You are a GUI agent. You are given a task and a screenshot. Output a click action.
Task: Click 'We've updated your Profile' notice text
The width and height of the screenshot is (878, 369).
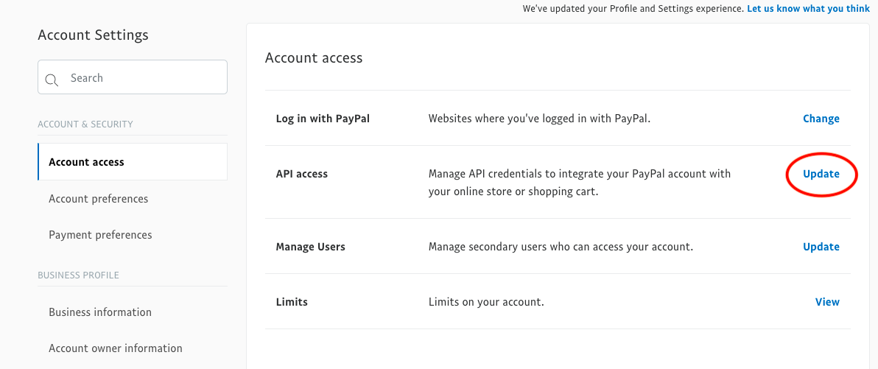click(x=633, y=9)
